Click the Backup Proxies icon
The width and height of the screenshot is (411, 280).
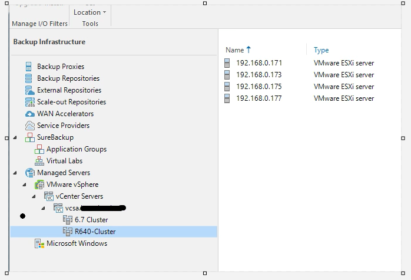point(29,67)
